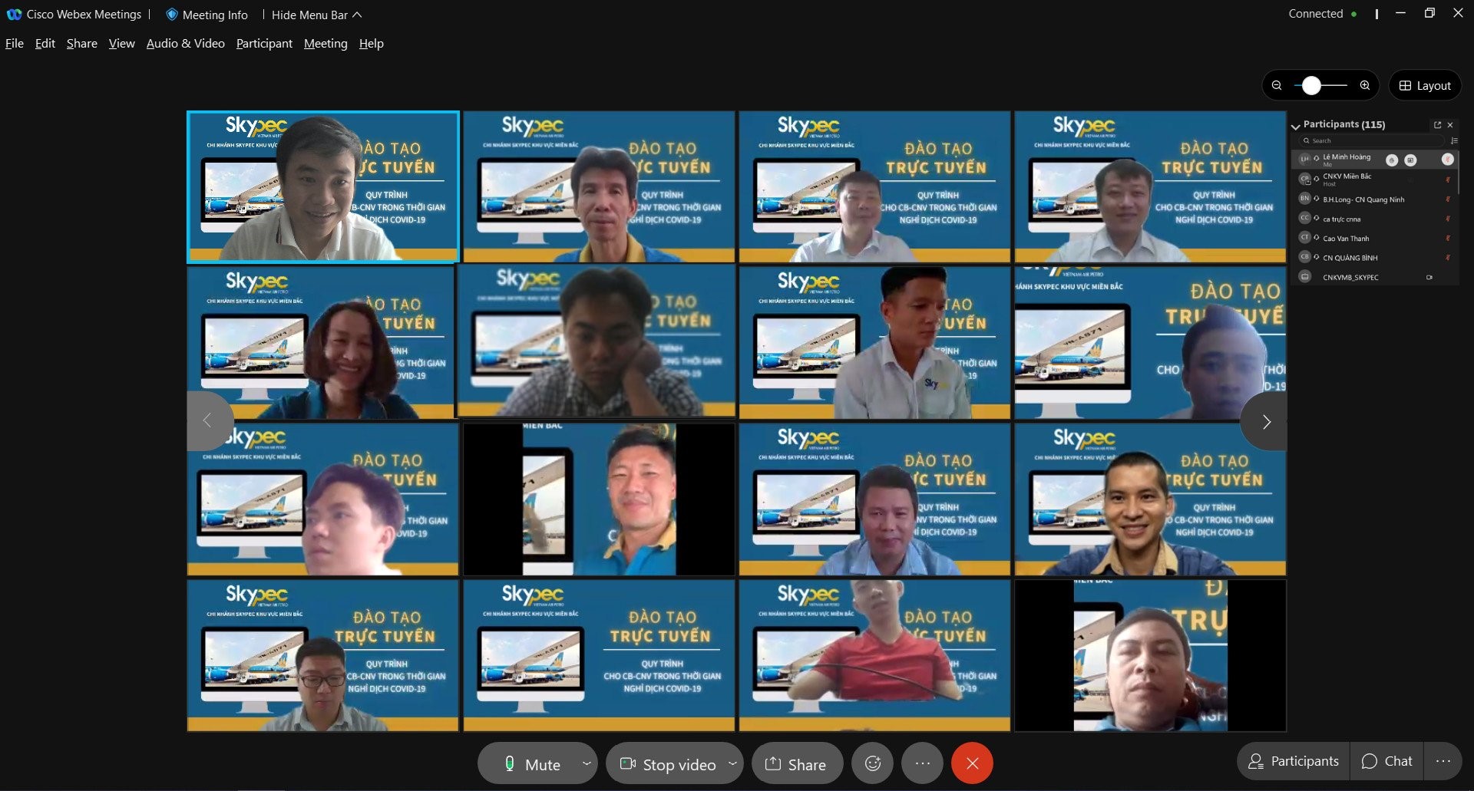
Task: Select video tile of man in red shirt
Action: (874, 655)
